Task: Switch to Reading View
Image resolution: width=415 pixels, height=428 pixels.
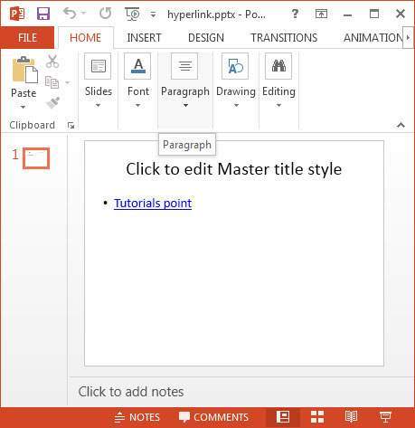Action: pos(351,417)
